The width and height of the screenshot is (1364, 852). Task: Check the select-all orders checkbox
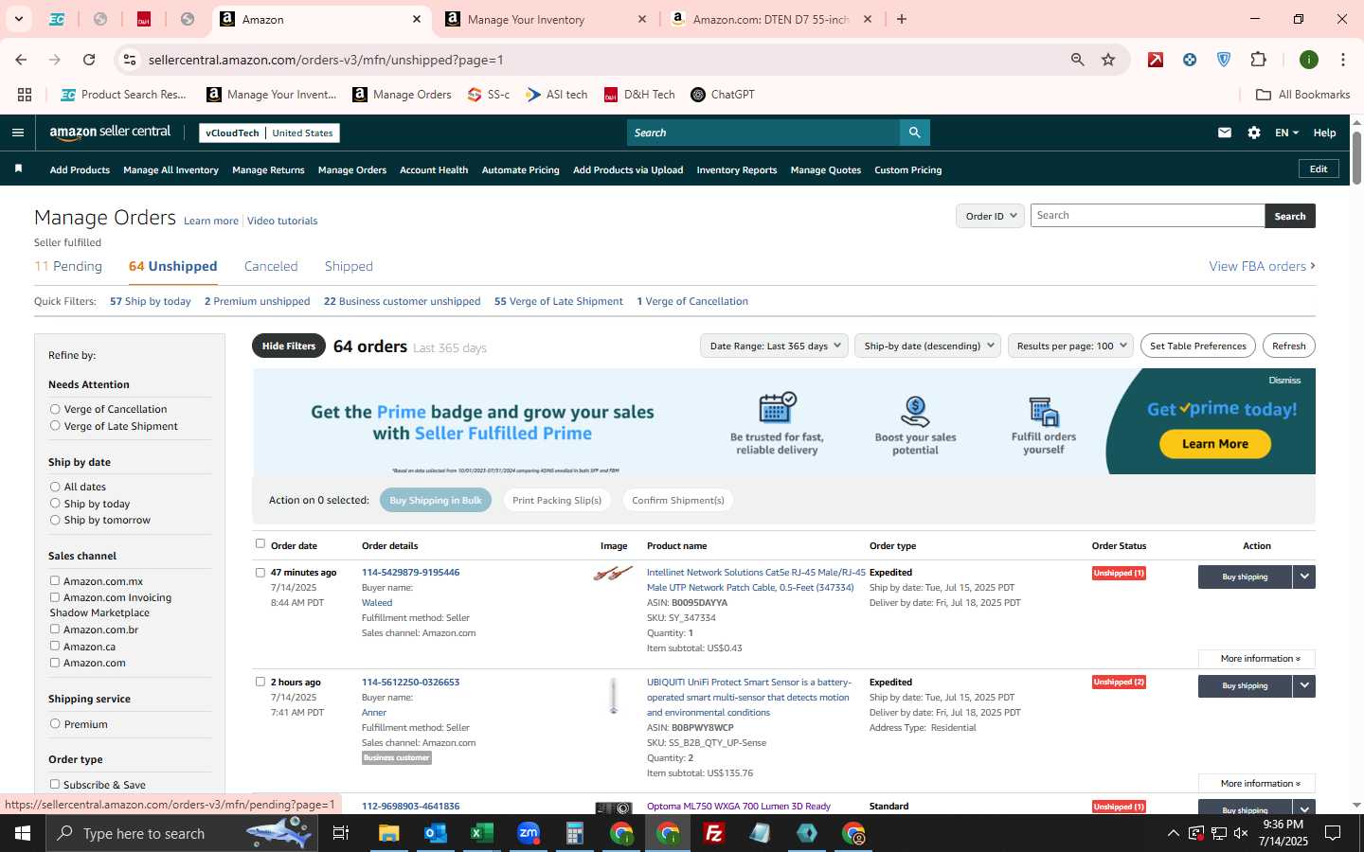[x=260, y=543]
